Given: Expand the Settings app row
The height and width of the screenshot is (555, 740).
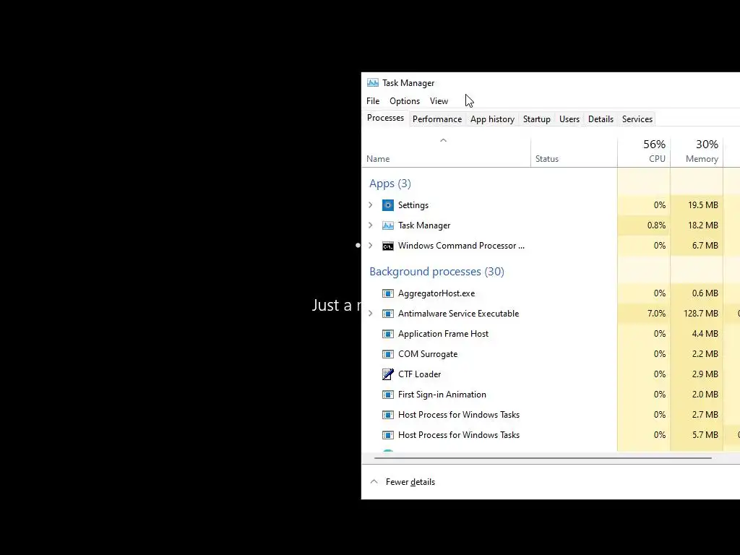Looking at the screenshot, I should [x=371, y=205].
